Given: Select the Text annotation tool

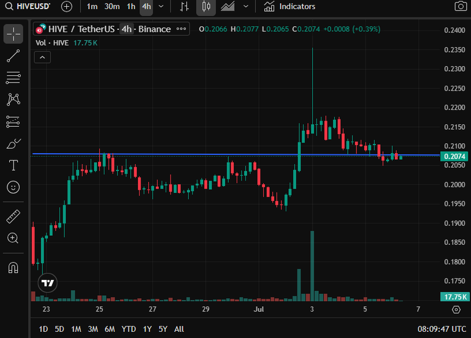Looking at the screenshot, I should coord(13,165).
